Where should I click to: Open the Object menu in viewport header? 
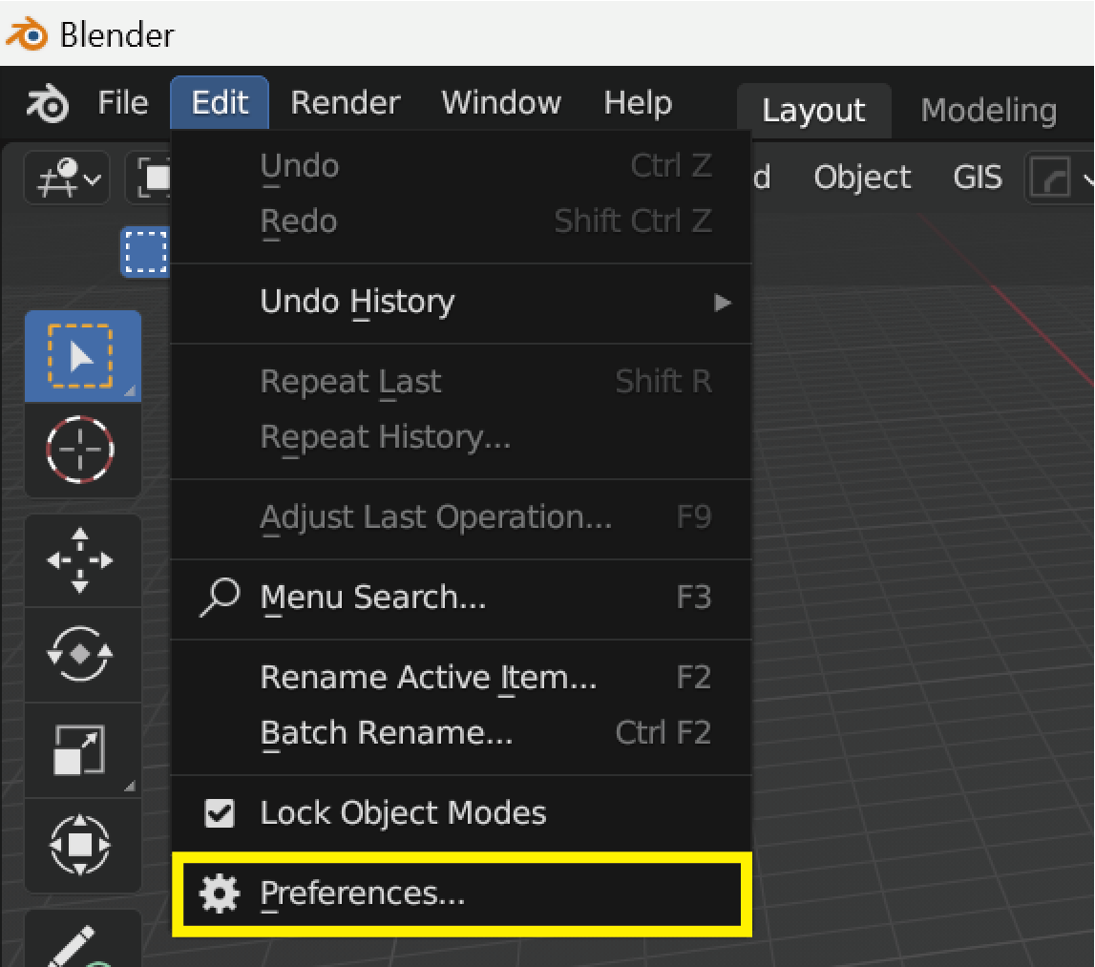pyautogui.click(x=862, y=178)
